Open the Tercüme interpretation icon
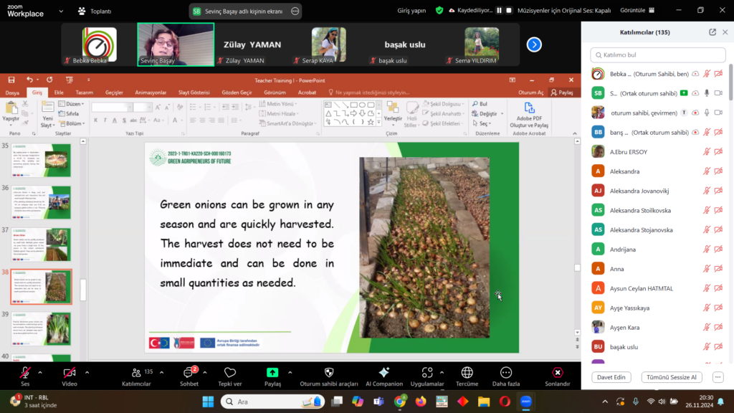The image size is (734, 413). point(467,373)
